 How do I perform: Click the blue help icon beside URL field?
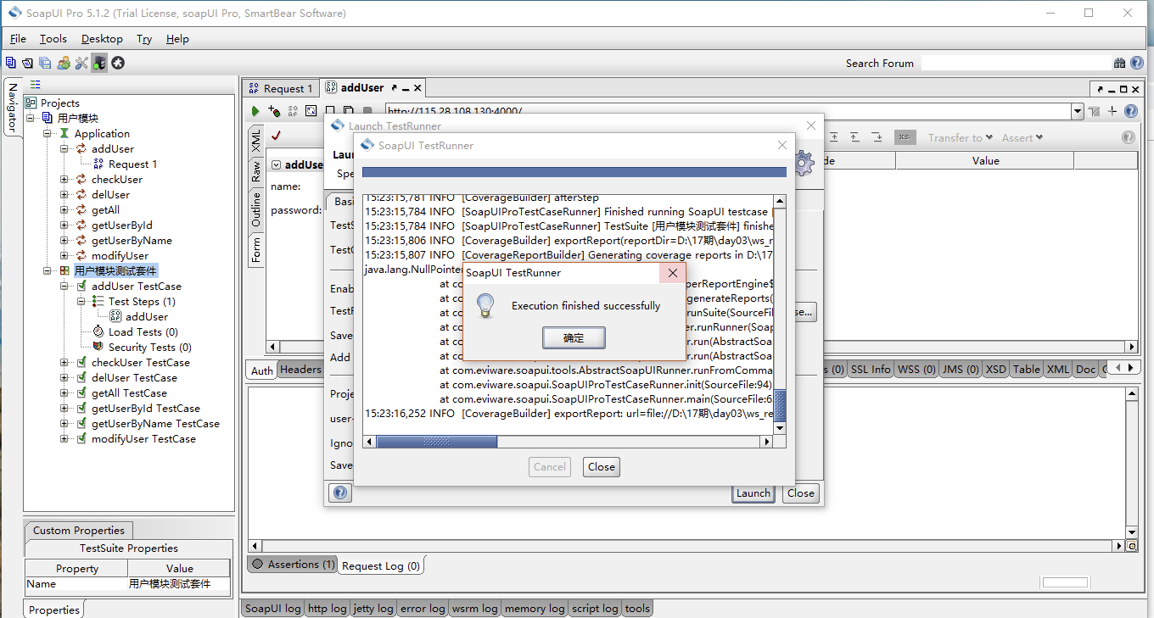[1130, 111]
